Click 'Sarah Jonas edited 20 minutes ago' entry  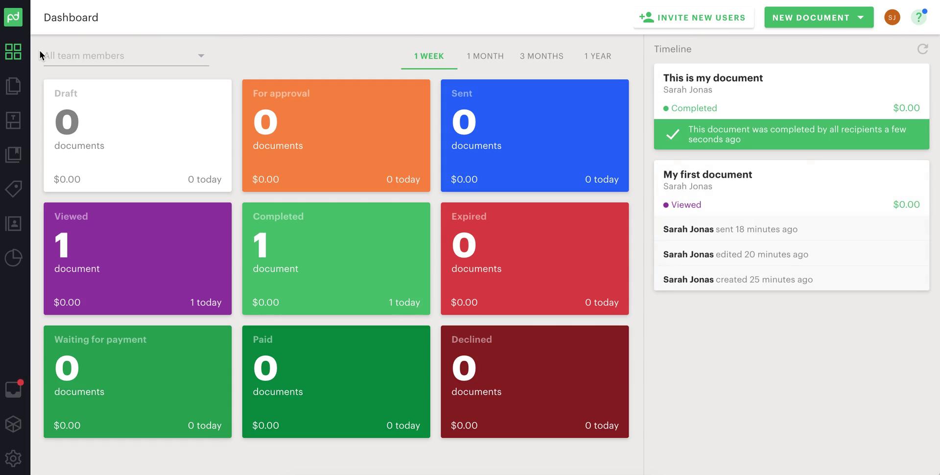coord(791,254)
